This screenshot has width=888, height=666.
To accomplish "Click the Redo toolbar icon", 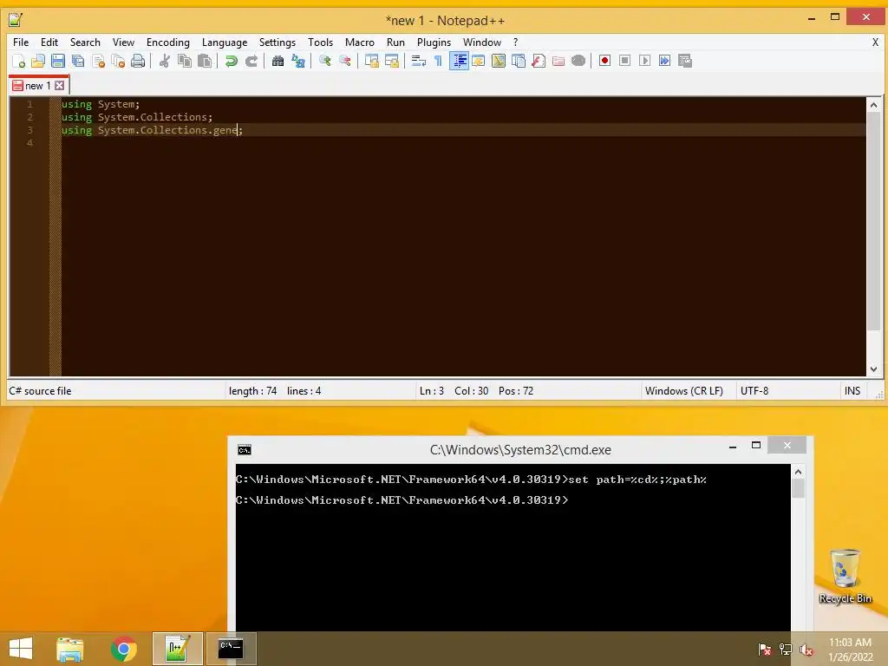I will click(251, 62).
